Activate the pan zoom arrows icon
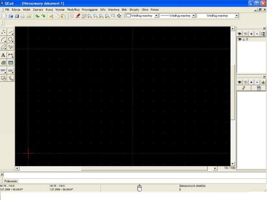 click(119, 16)
